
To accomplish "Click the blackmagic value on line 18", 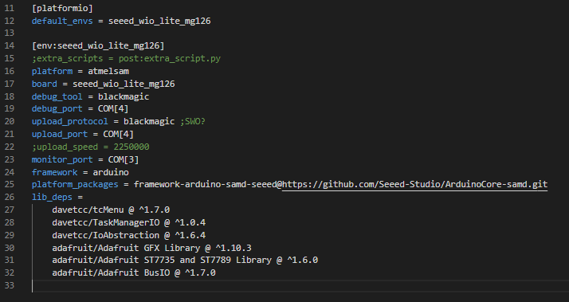I will click(124, 96).
